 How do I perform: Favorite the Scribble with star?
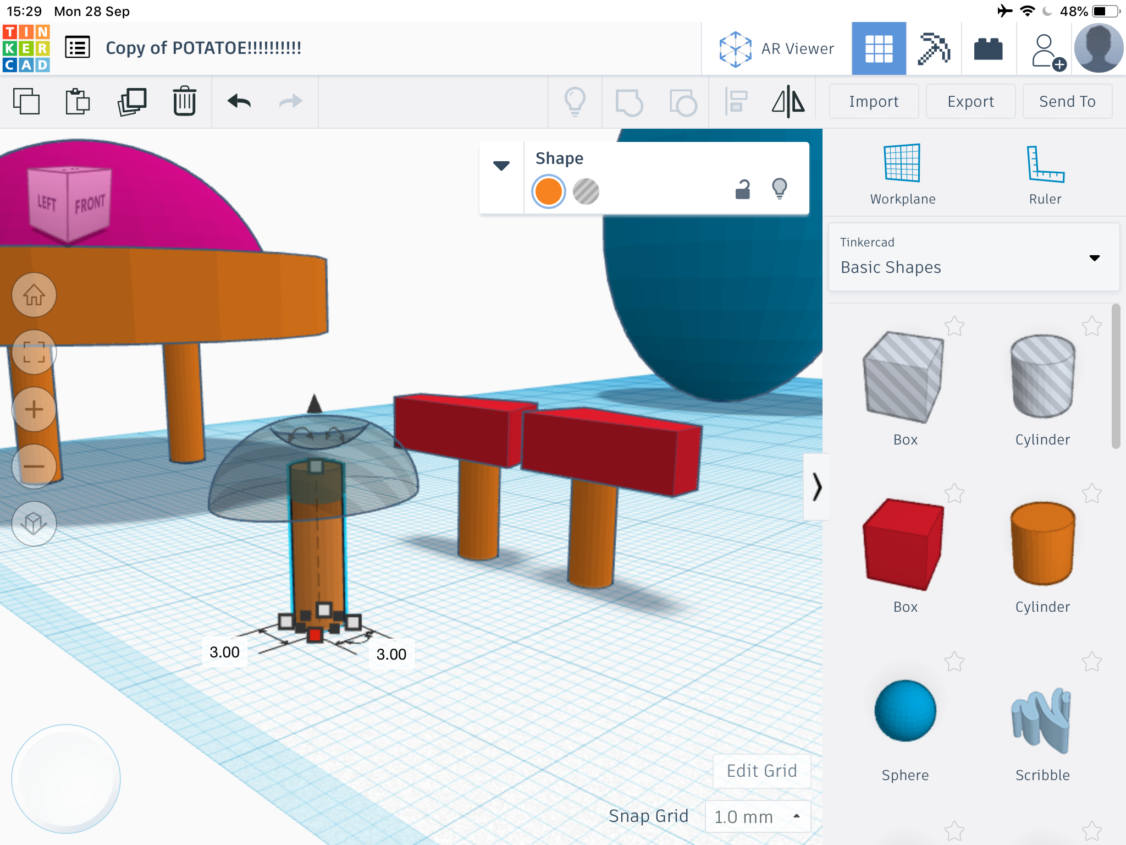pos(1092,661)
